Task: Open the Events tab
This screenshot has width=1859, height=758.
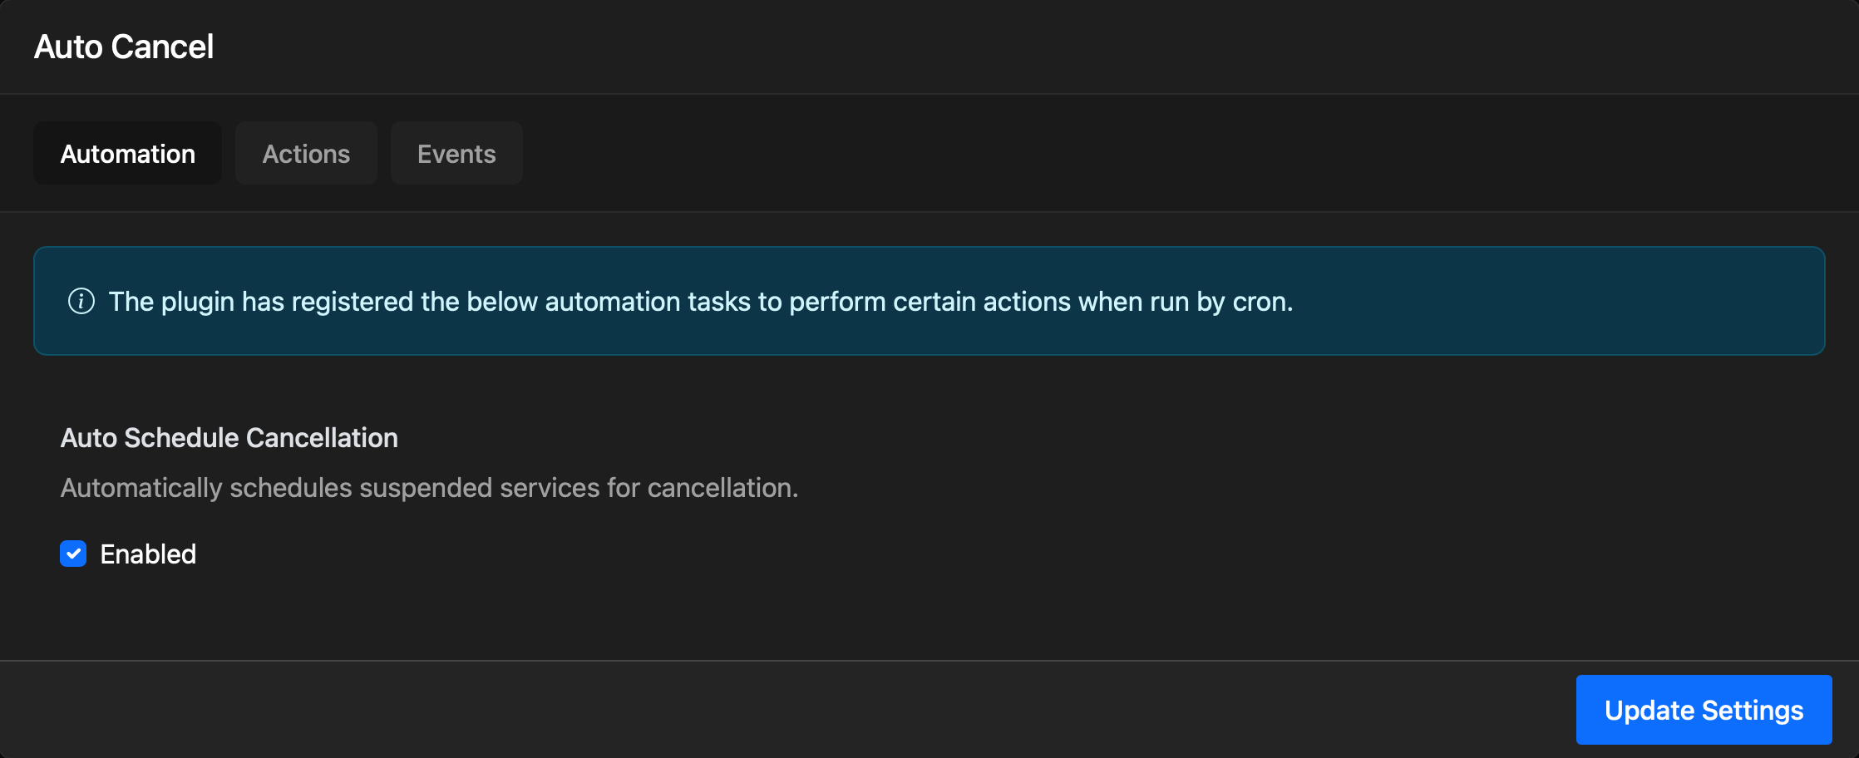Action: pyautogui.click(x=456, y=153)
